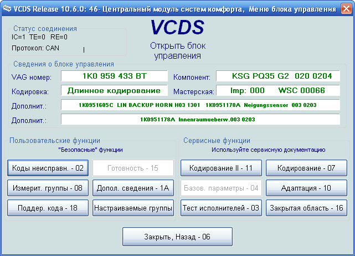The width and height of the screenshot is (355, 256).
Task: Open 'Настраиваемые группы' button
Action: [x=133, y=208]
